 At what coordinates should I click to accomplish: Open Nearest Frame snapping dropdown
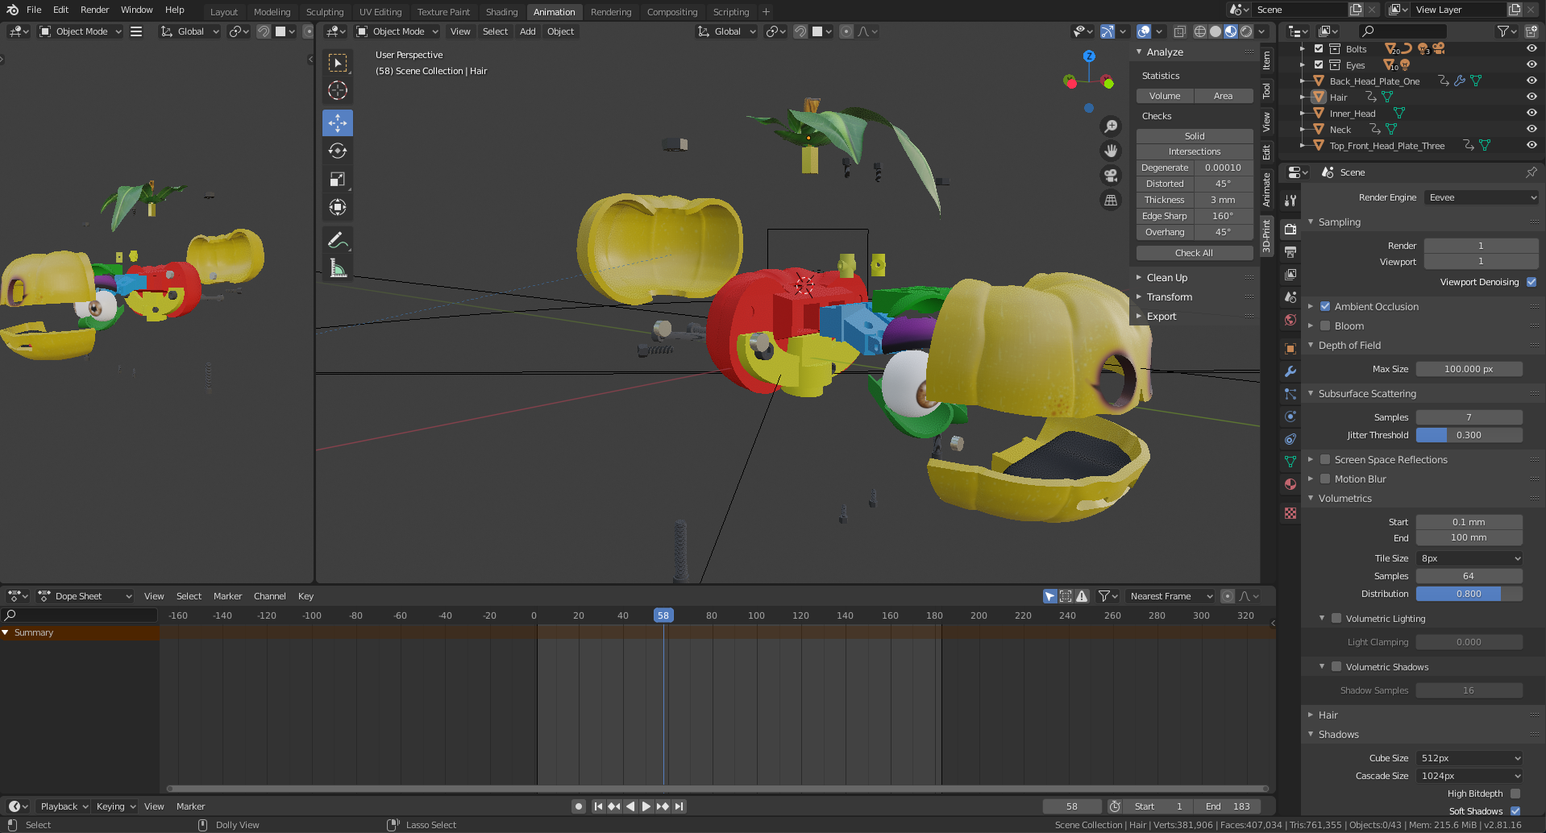pos(1170,596)
